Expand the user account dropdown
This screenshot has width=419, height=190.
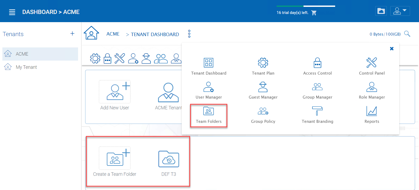(x=400, y=11)
